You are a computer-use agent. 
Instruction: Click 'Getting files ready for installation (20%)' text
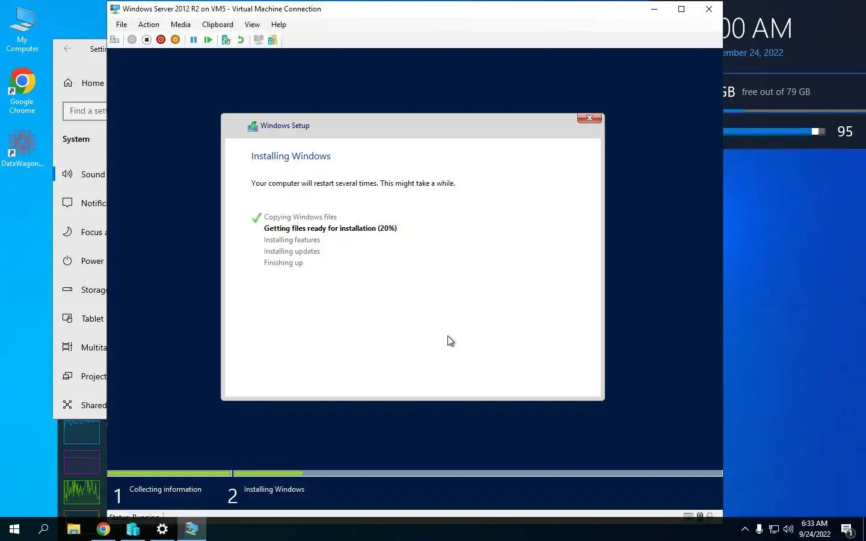tap(330, 228)
